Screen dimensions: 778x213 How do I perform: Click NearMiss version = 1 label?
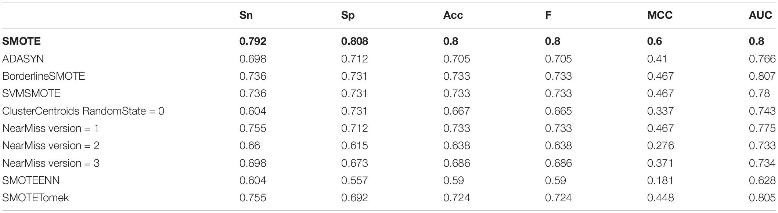pyautogui.click(x=50, y=128)
